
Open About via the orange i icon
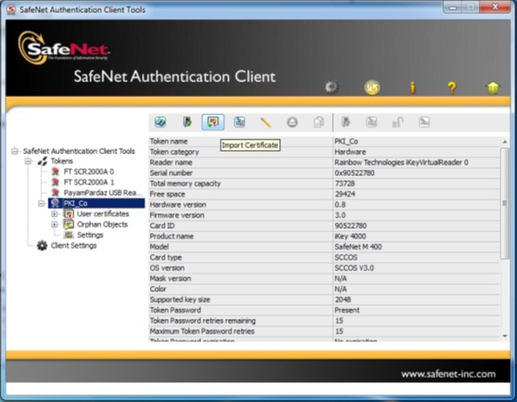tap(412, 88)
